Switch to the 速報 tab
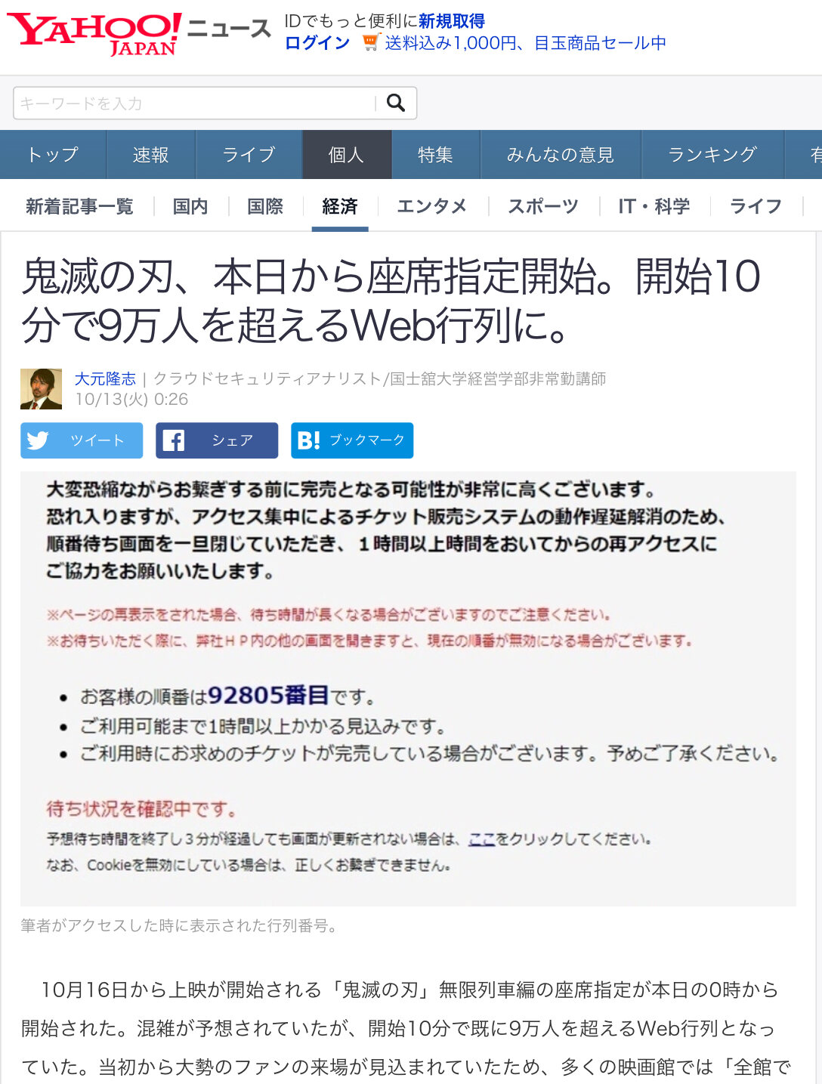The image size is (822, 1084). coord(151,155)
